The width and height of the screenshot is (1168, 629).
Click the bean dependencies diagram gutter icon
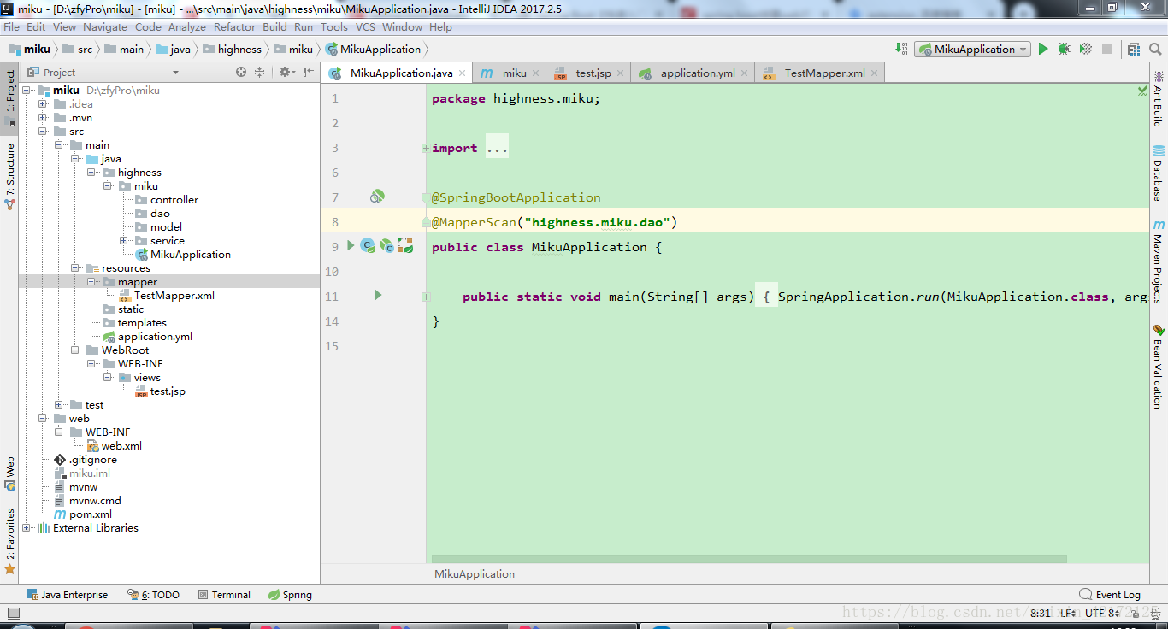[406, 246]
